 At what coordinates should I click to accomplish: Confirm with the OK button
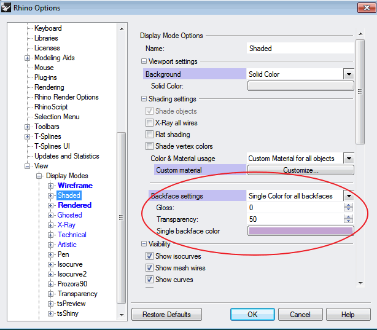tap(252, 315)
